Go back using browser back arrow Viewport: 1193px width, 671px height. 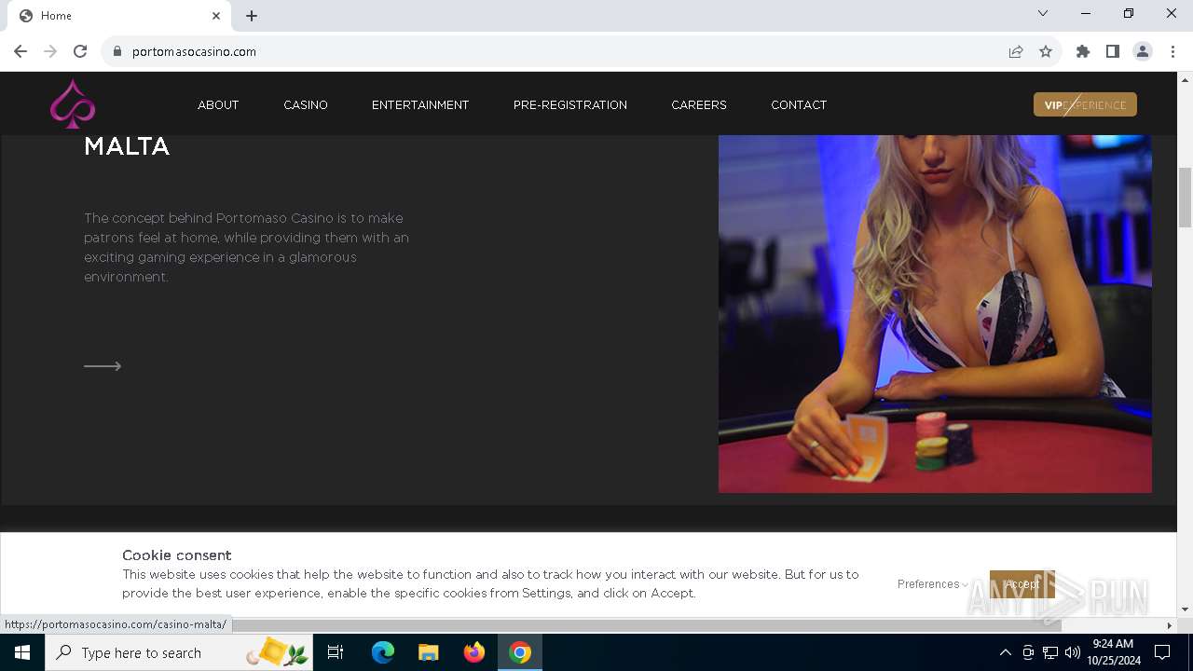click(21, 51)
